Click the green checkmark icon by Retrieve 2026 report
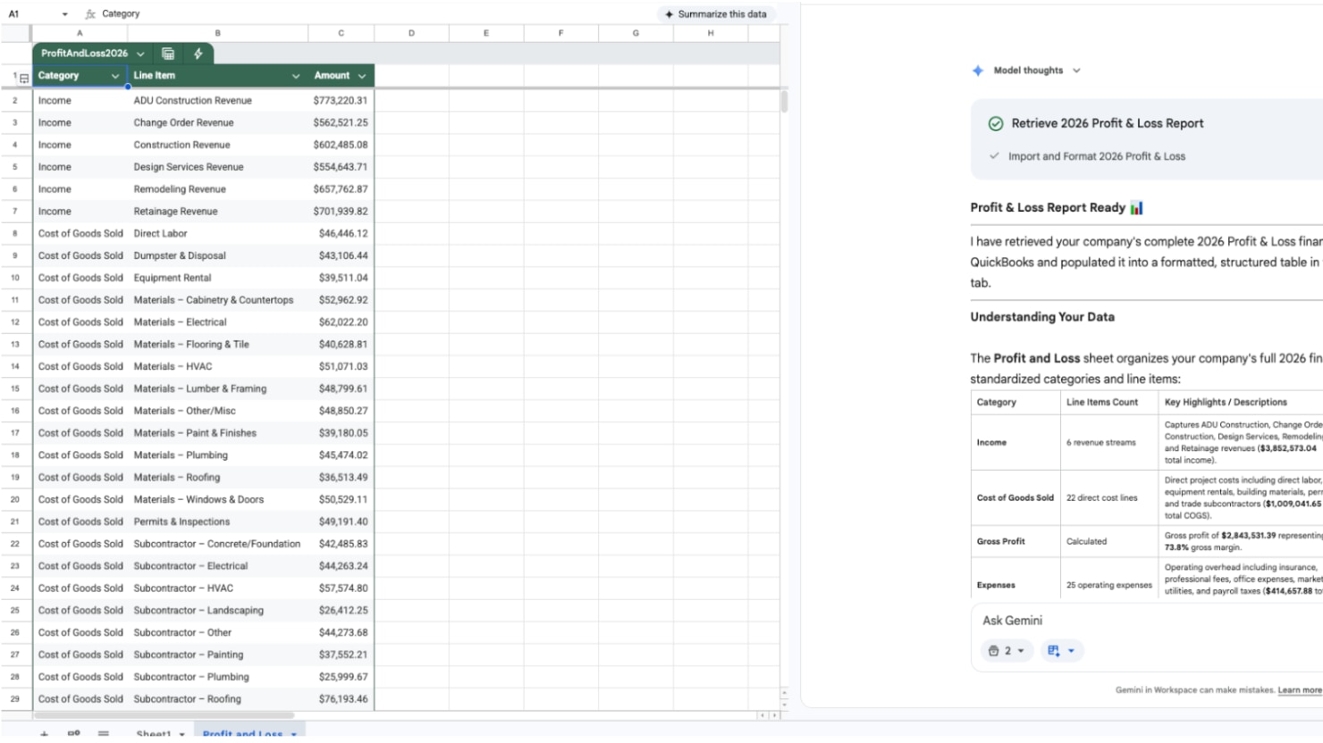The width and height of the screenshot is (1323, 743). 996,124
